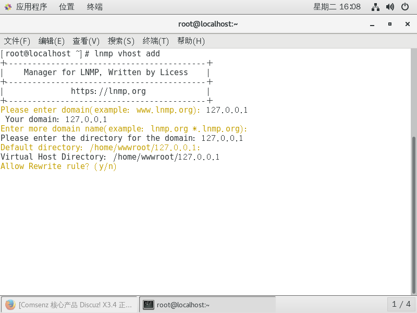Open the 搜索(S) menu
Viewport: 417px width, 313px height.
coord(121,41)
